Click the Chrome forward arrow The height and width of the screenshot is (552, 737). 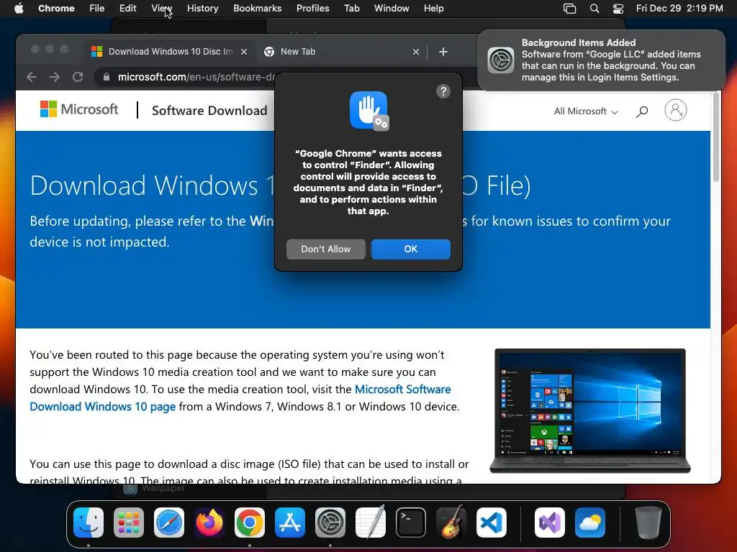pos(55,77)
